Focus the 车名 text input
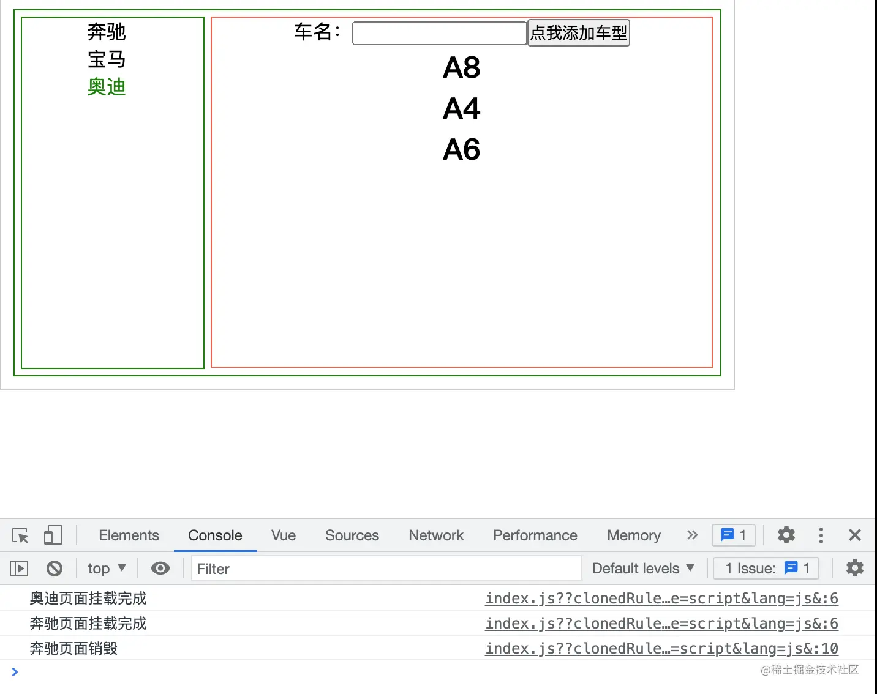This screenshot has width=877, height=694. click(440, 33)
